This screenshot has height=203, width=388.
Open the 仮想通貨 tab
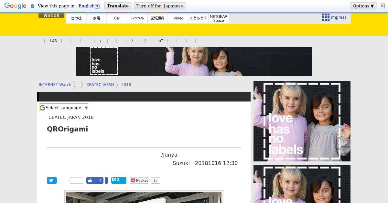[x=157, y=18]
